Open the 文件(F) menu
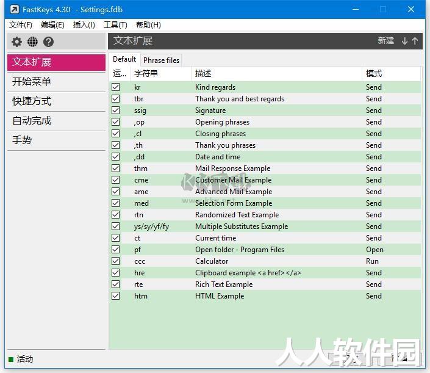Viewport: 430px width, 373px height. coord(20,25)
